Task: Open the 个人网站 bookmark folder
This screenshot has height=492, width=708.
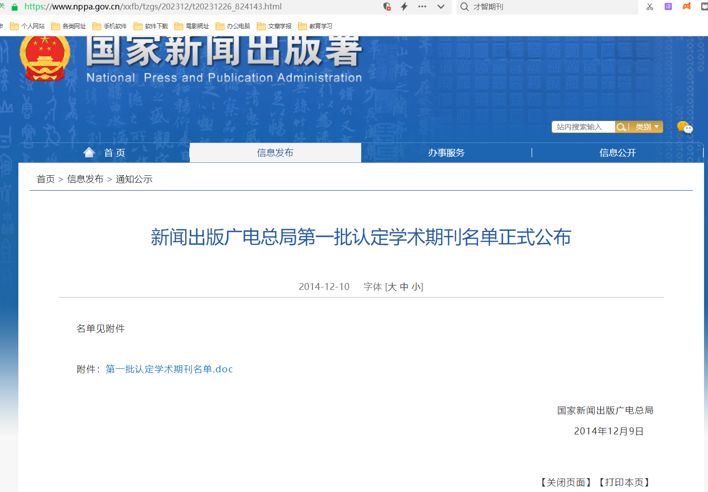Action: click(27, 26)
